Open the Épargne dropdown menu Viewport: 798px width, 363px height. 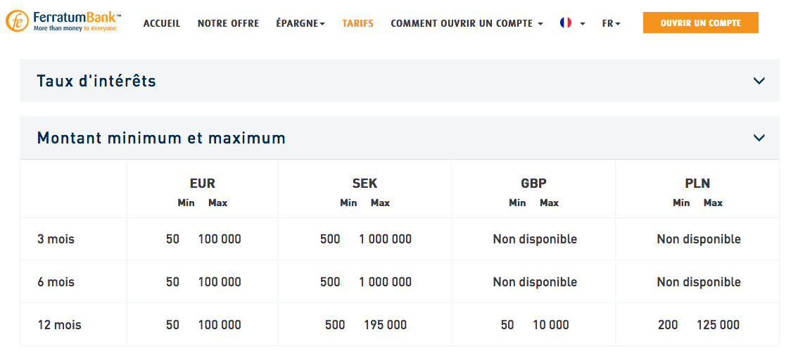click(300, 23)
